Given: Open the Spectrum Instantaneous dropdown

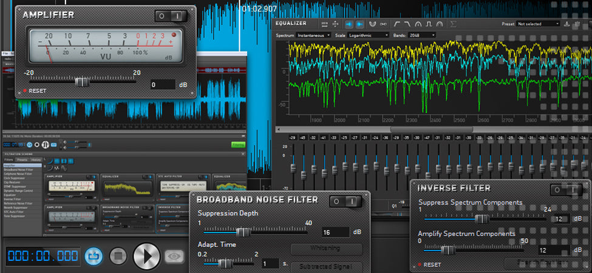Looking at the screenshot, I should click(x=313, y=35).
